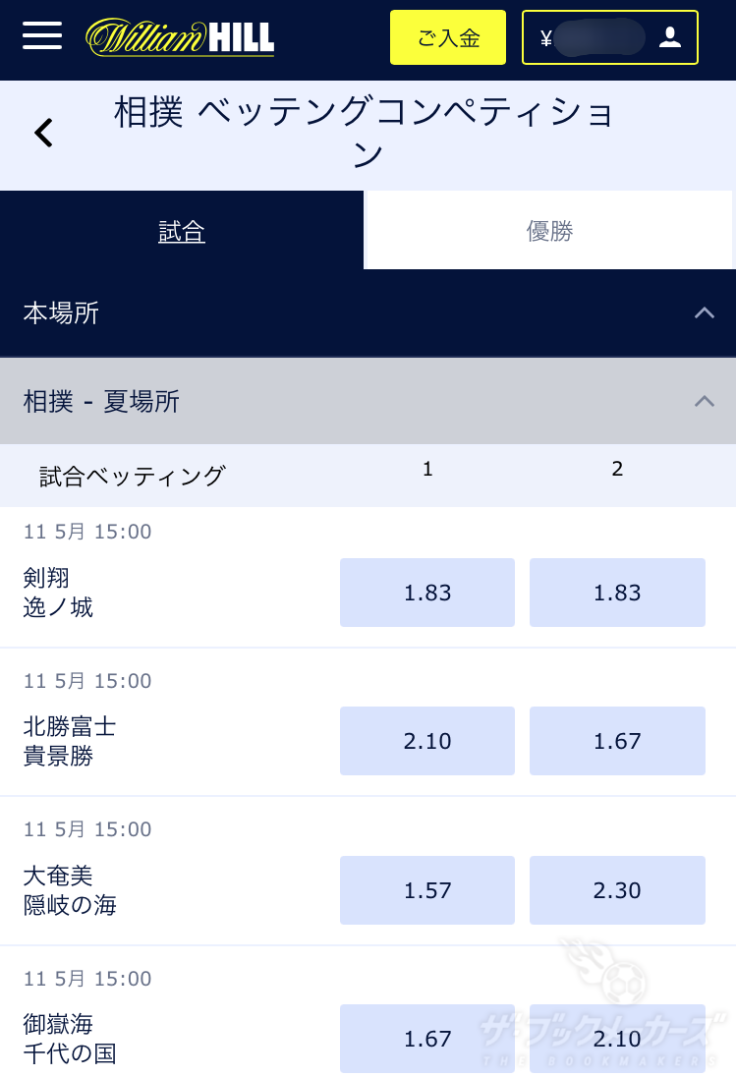Switch to the 優勝 tab

tap(548, 229)
